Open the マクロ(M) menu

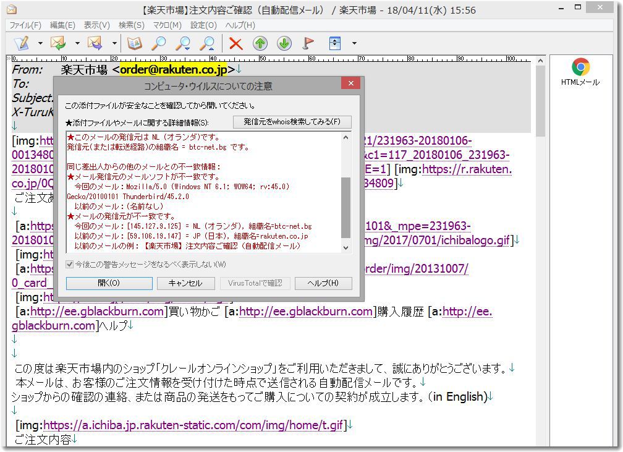167,25
